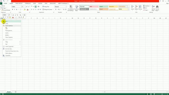Image resolution: width=169 pixels, height=95 pixels.
Task: Click the Format Painter button
Action: [x=6, y=10]
